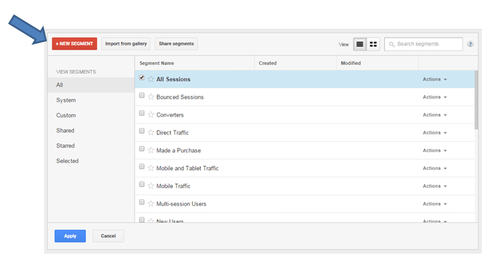Sort by Created column header
This screenshot has width=492, height=261.
pos(268,63)
